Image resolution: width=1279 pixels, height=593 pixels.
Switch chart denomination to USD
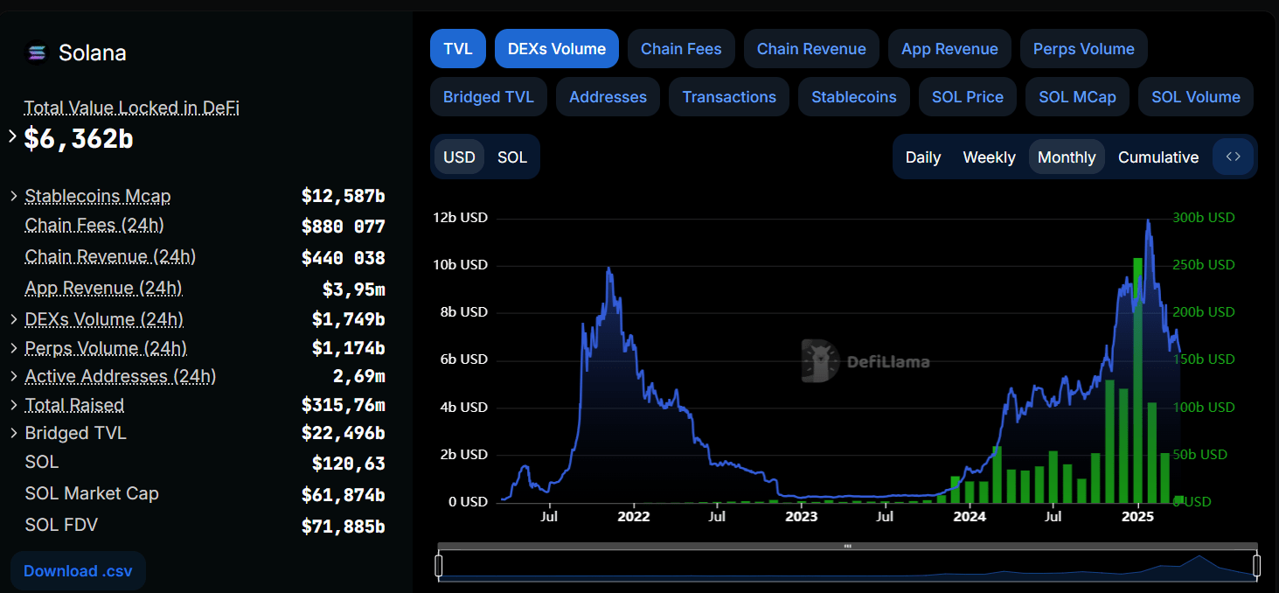tap(459, 157)
